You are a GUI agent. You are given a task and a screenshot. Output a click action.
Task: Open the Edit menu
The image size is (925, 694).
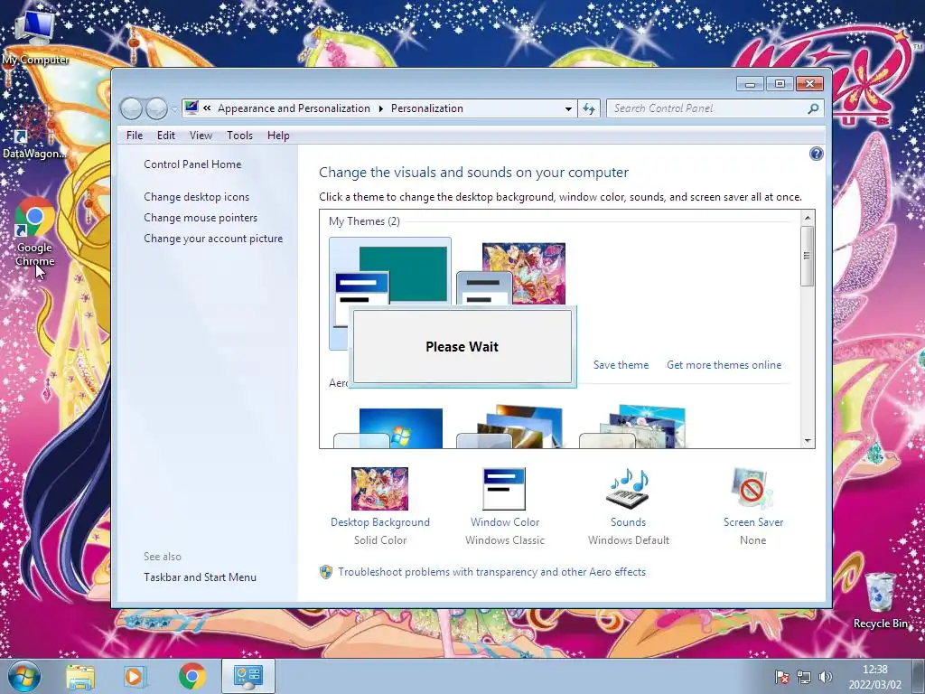click(x=166, y=136)
